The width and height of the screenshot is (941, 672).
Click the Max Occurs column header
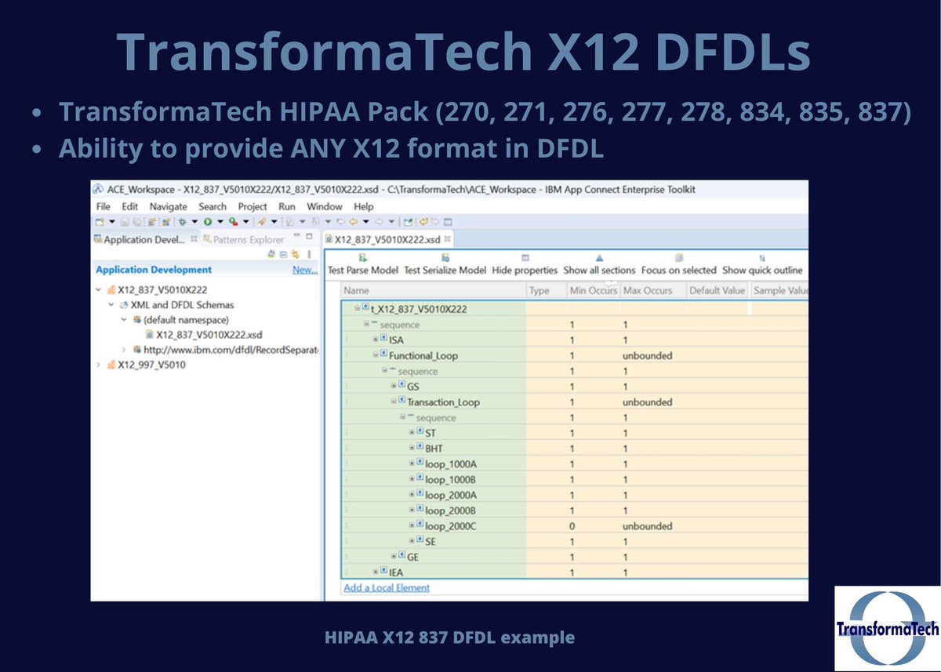click(x=652, y=291)
